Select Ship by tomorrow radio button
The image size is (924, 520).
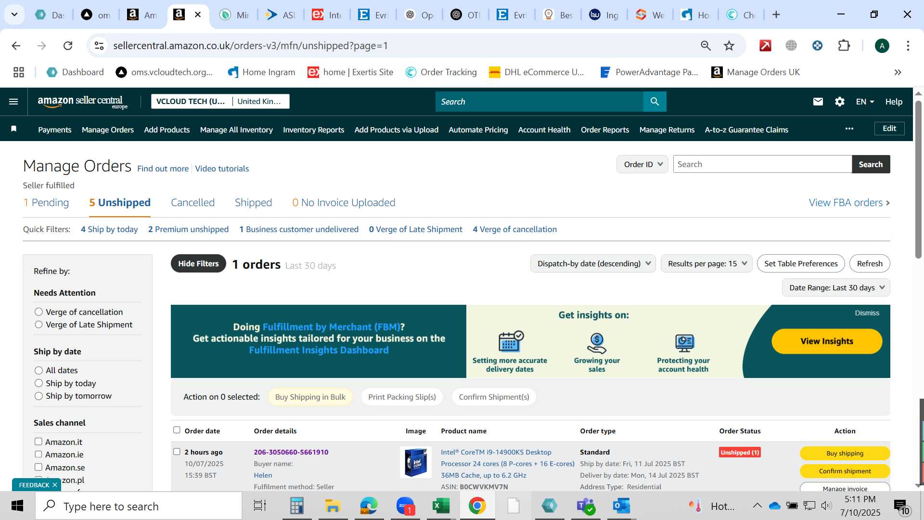click(39, 396)
